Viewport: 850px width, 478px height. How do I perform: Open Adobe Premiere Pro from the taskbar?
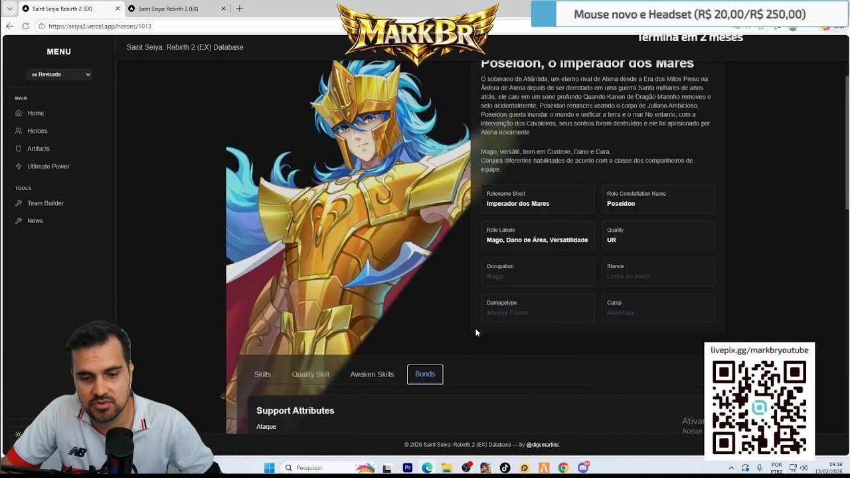click(408, 468)
